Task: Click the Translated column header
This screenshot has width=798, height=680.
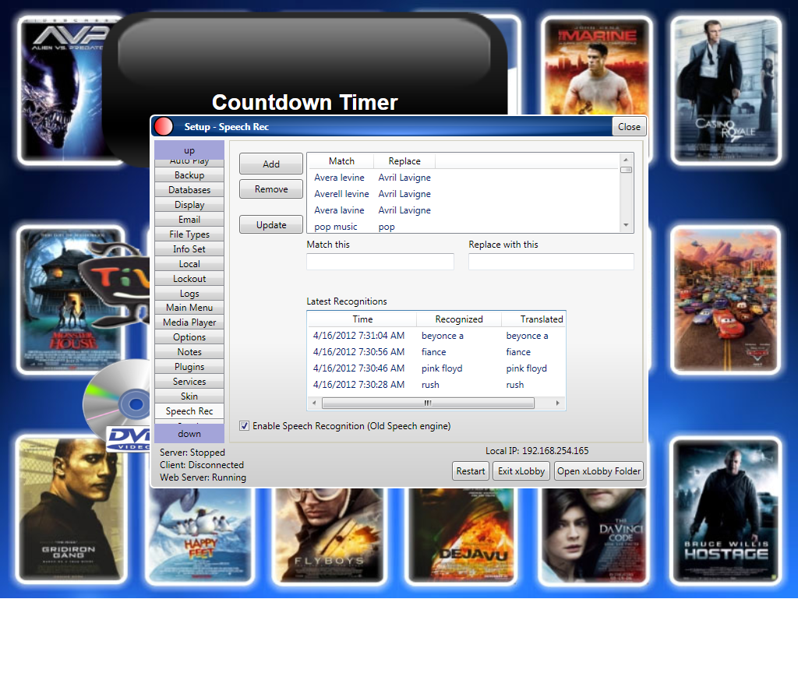Action: [x=534, y=319]
